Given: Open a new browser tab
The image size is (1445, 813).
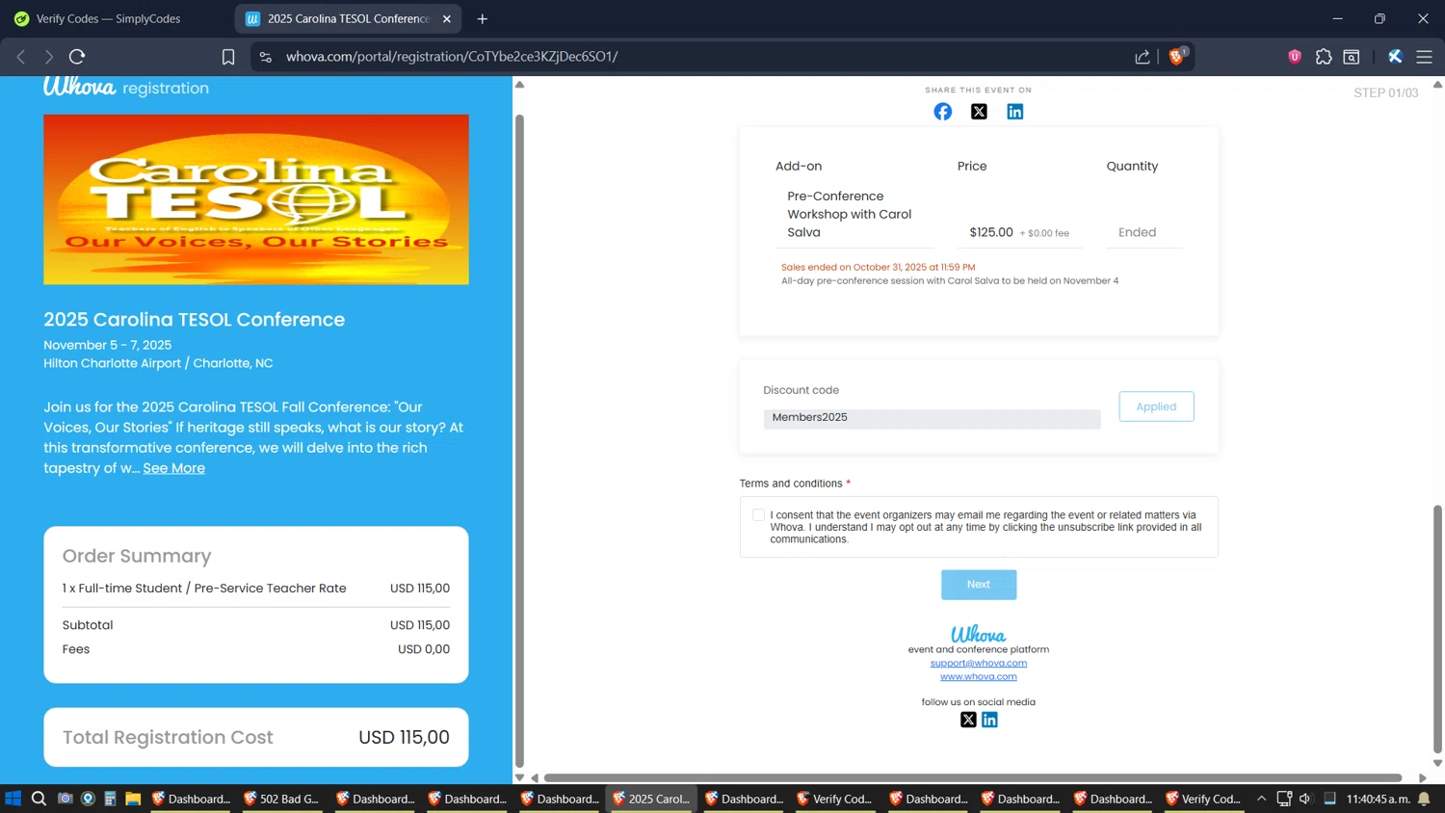Looking at the screenshot, I should click(483, 18).
